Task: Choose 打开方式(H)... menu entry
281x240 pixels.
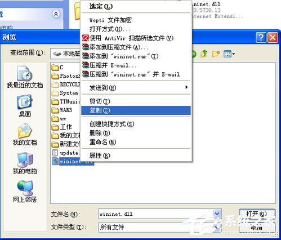Action: point(136,29)
